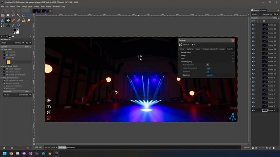
Task: Open the navigation preview at canvas corner
Action: click(249, 144)
